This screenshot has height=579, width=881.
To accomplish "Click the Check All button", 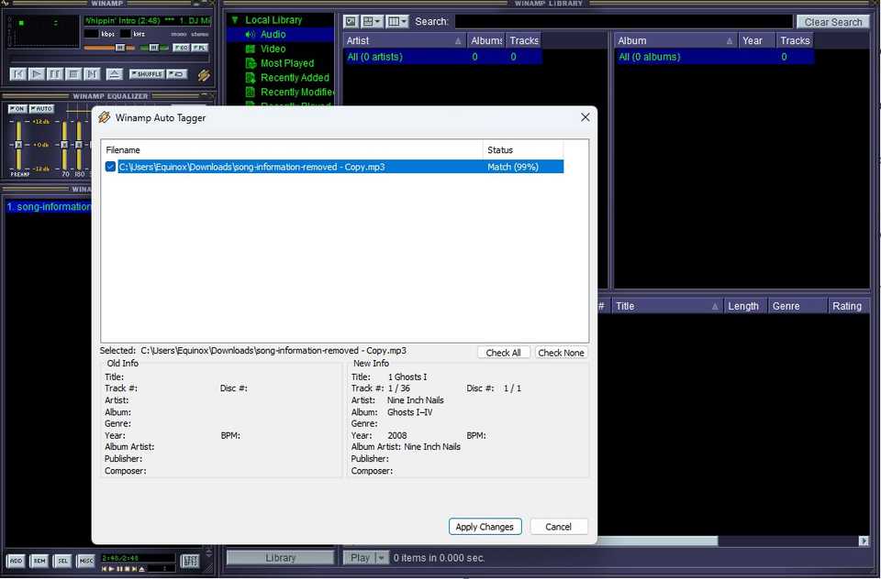I will click(504, 353).
